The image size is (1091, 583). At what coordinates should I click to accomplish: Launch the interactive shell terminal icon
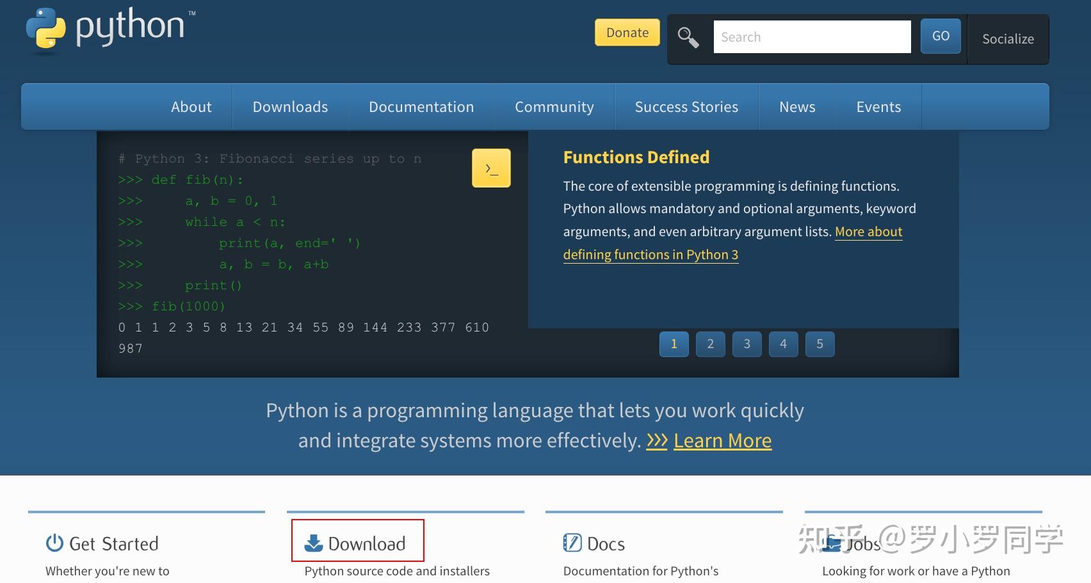491,168
